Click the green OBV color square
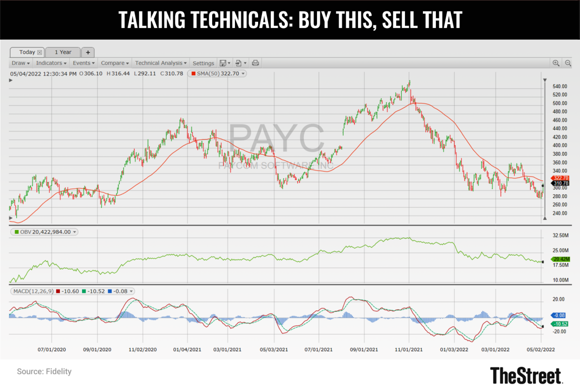The width and height of the screenshot is (580, 391). point(17,232)
